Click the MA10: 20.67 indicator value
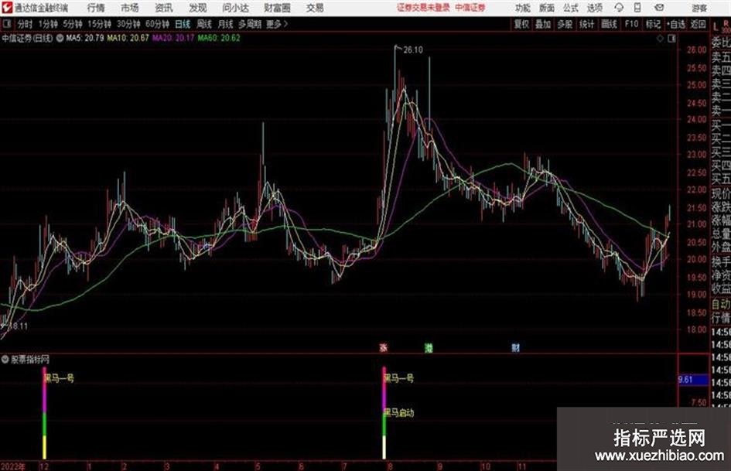Screen dimensions: 731x471 (x=128, y=38)
